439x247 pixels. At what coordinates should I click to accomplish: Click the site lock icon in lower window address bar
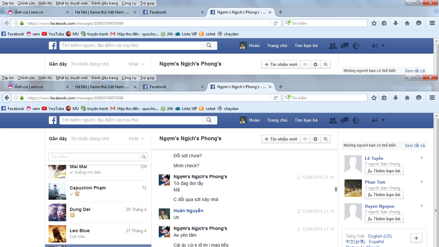point(22,98)
